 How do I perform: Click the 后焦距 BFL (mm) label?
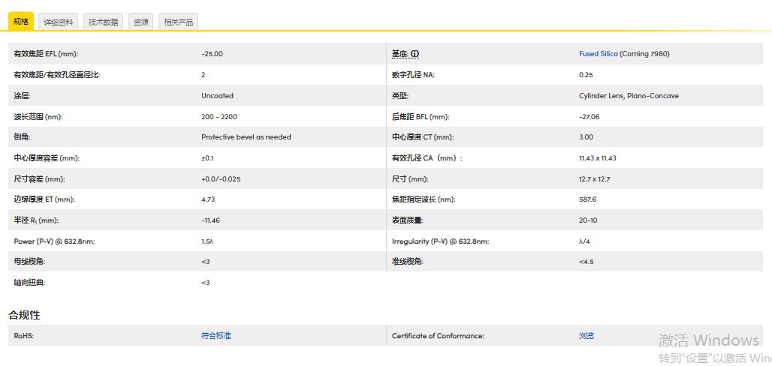click(421, 116)
